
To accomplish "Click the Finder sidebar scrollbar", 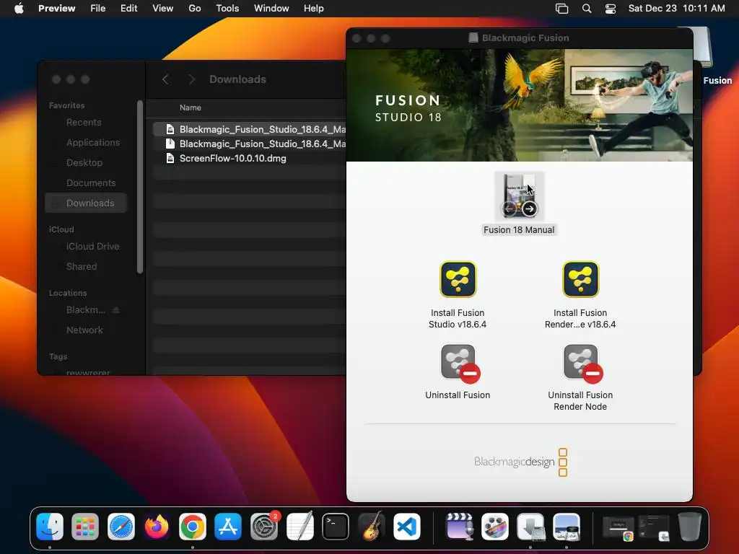I will [x=140, y=187].
